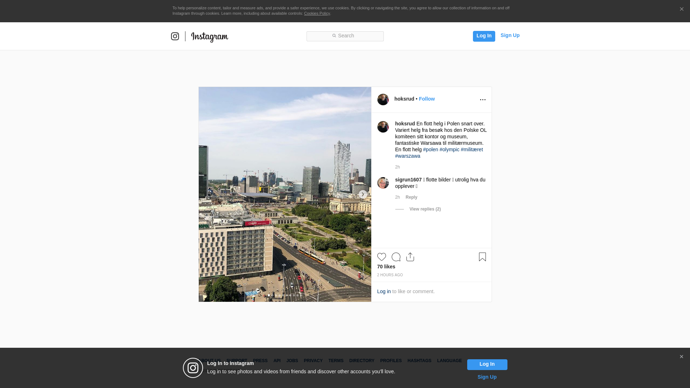Open the #militæret hashtag
This screenshot has width=690, height=388.
(471, 149)
